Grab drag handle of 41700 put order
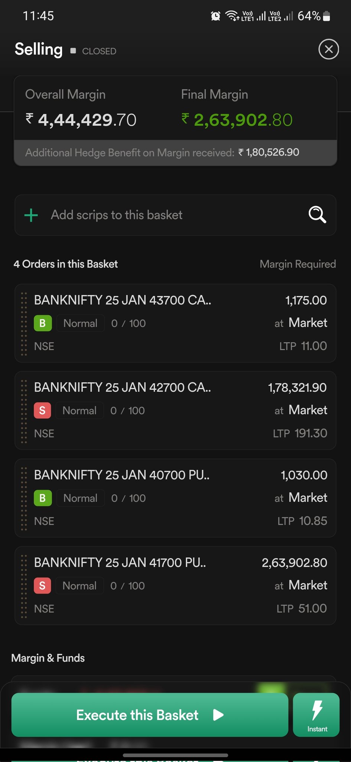Screen dimensions: 351x762 tap(24, 586)
